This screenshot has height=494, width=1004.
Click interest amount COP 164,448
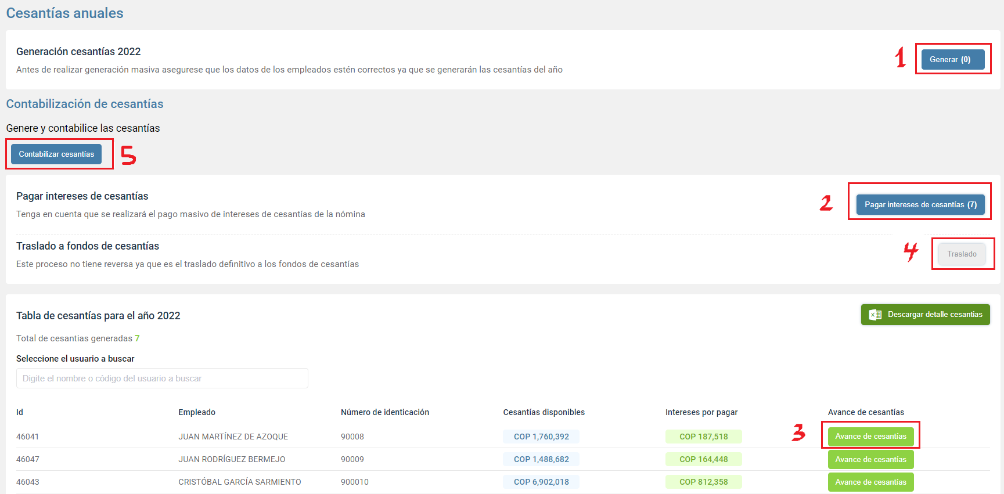tap(704, 459)
